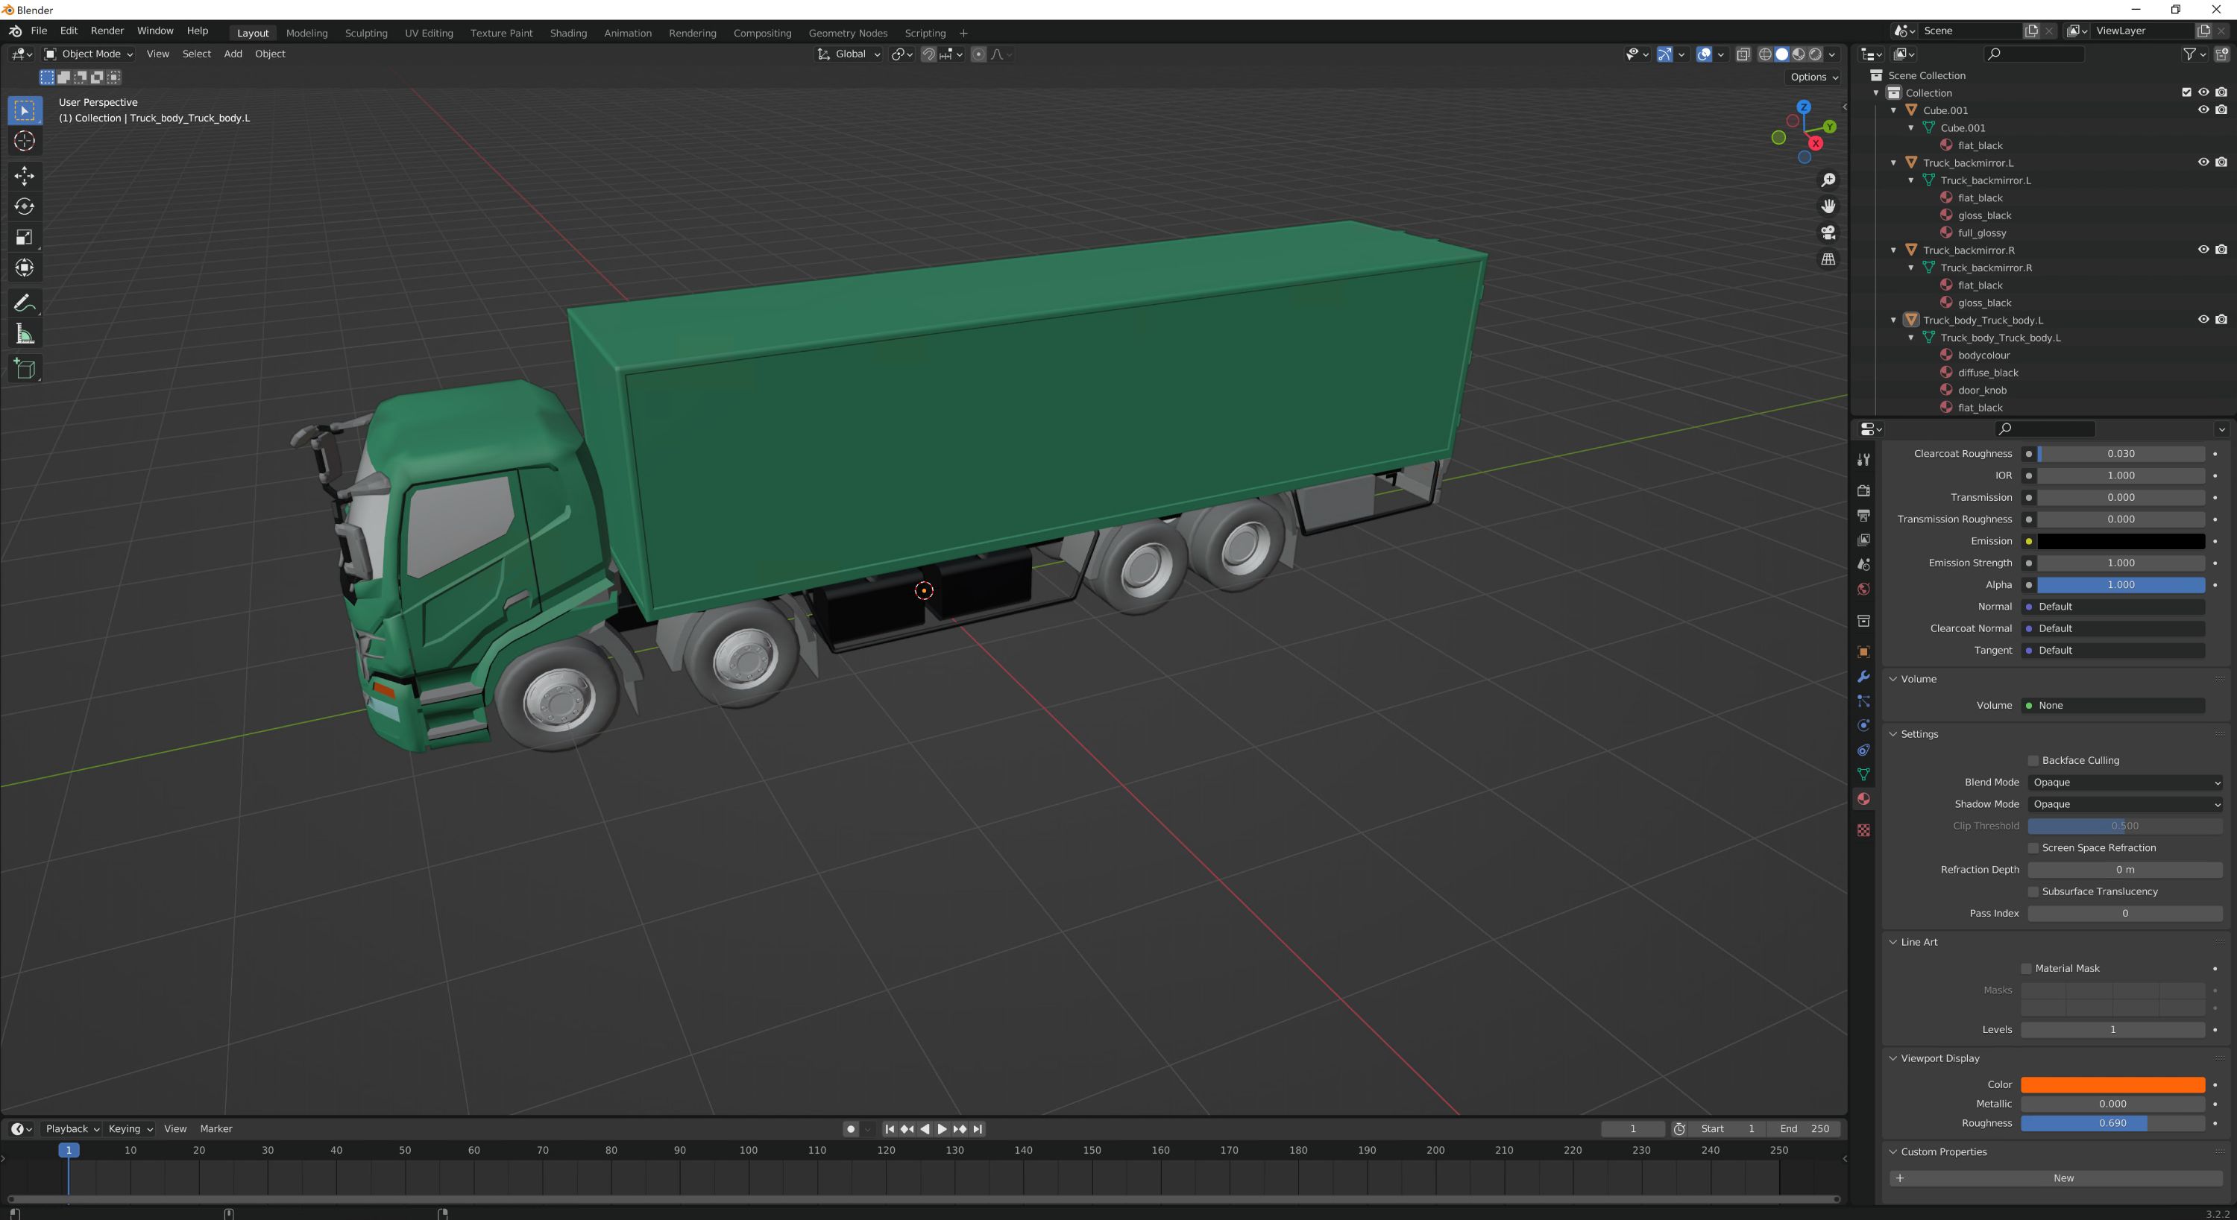Switch to the Modeling workspace tab
The height and width of the screenshot is (1220, 2237).
click(x=306, y=33)
